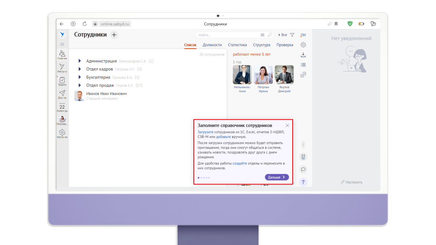Click the Загрузите link in the hint

pyautogui.click(x=205, y=132)
